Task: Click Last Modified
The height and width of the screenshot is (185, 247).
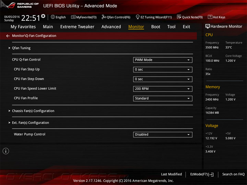Action: [x=172, y=174]
